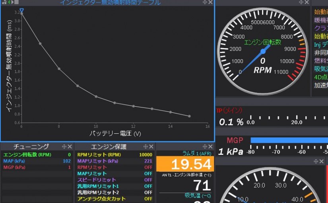Select the blue triangle cursor marker at 6V
The height and width of the screenshot is (203, 328).
[21, 10]
